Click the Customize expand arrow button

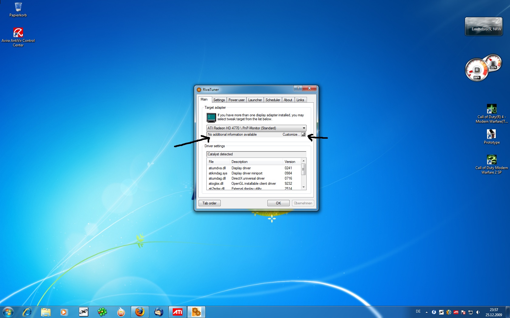pyautogui.click(x=303, y=134)
